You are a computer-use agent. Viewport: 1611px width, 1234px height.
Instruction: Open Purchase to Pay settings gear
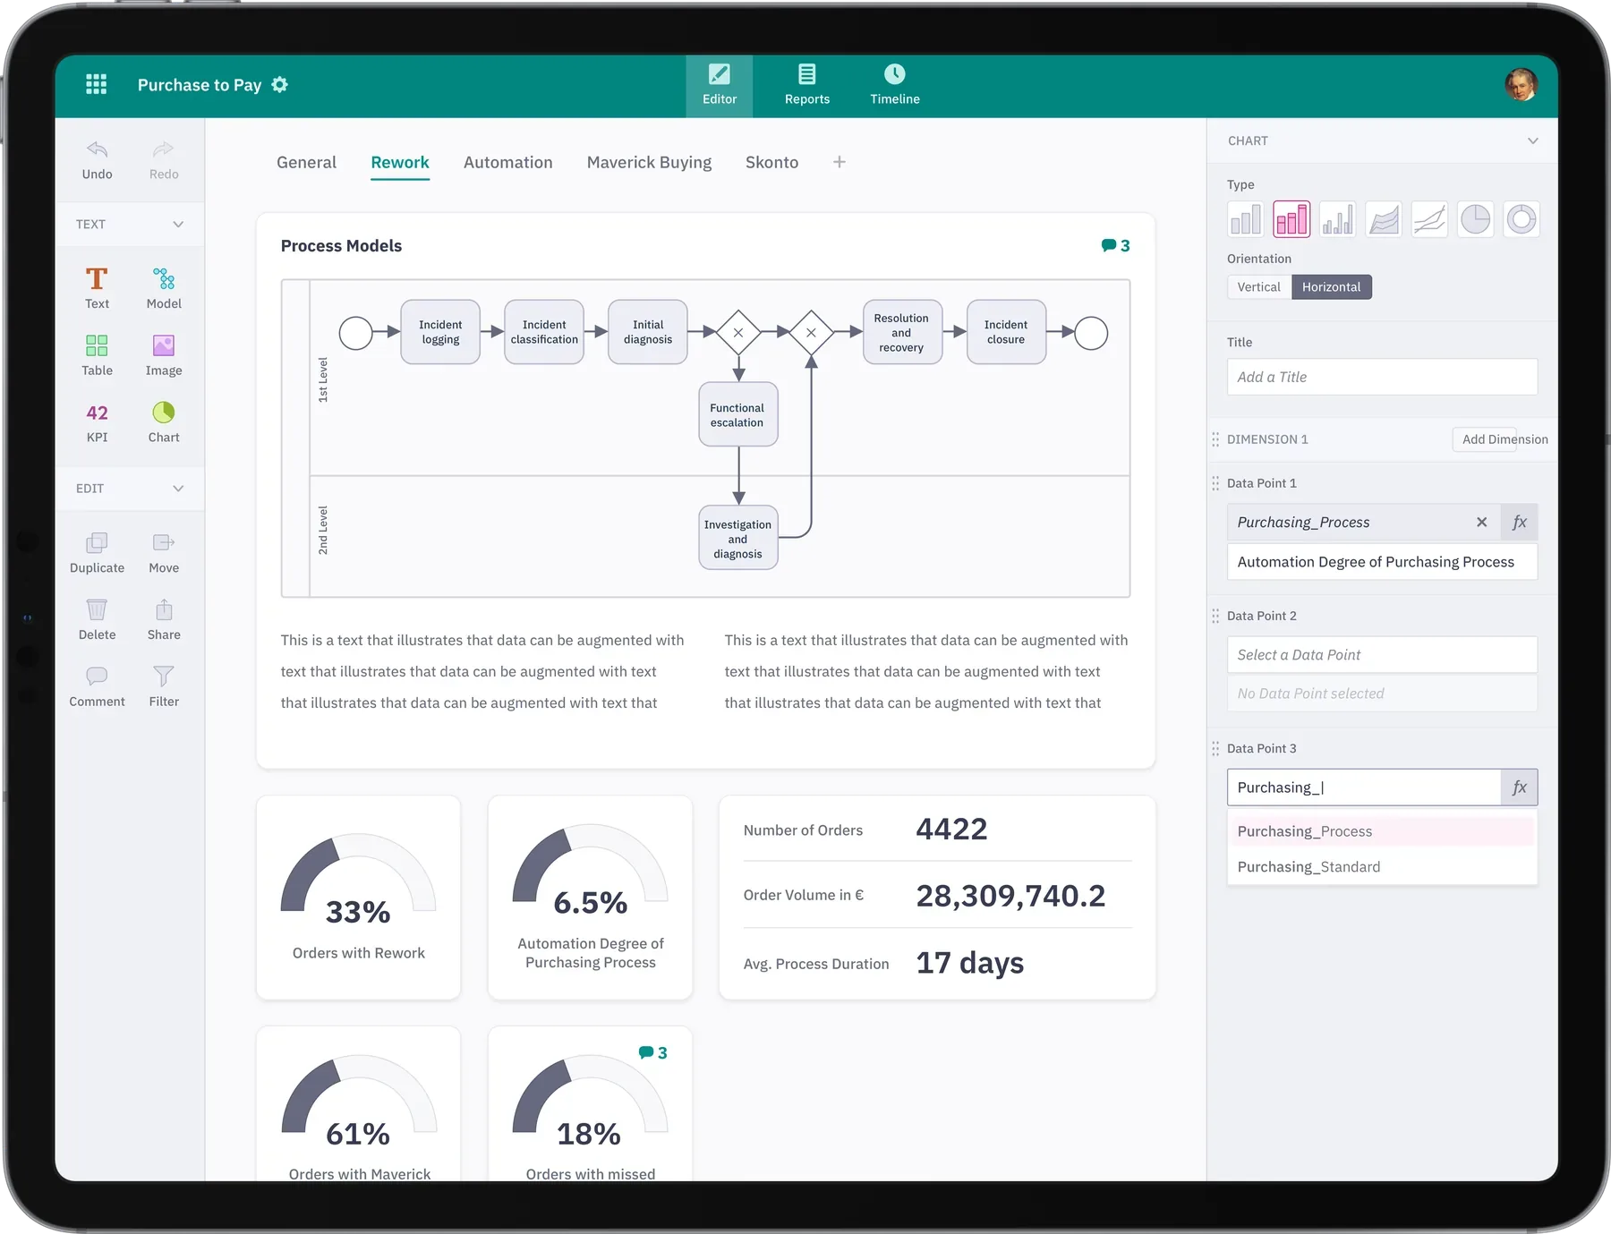[x=280, y=84]
